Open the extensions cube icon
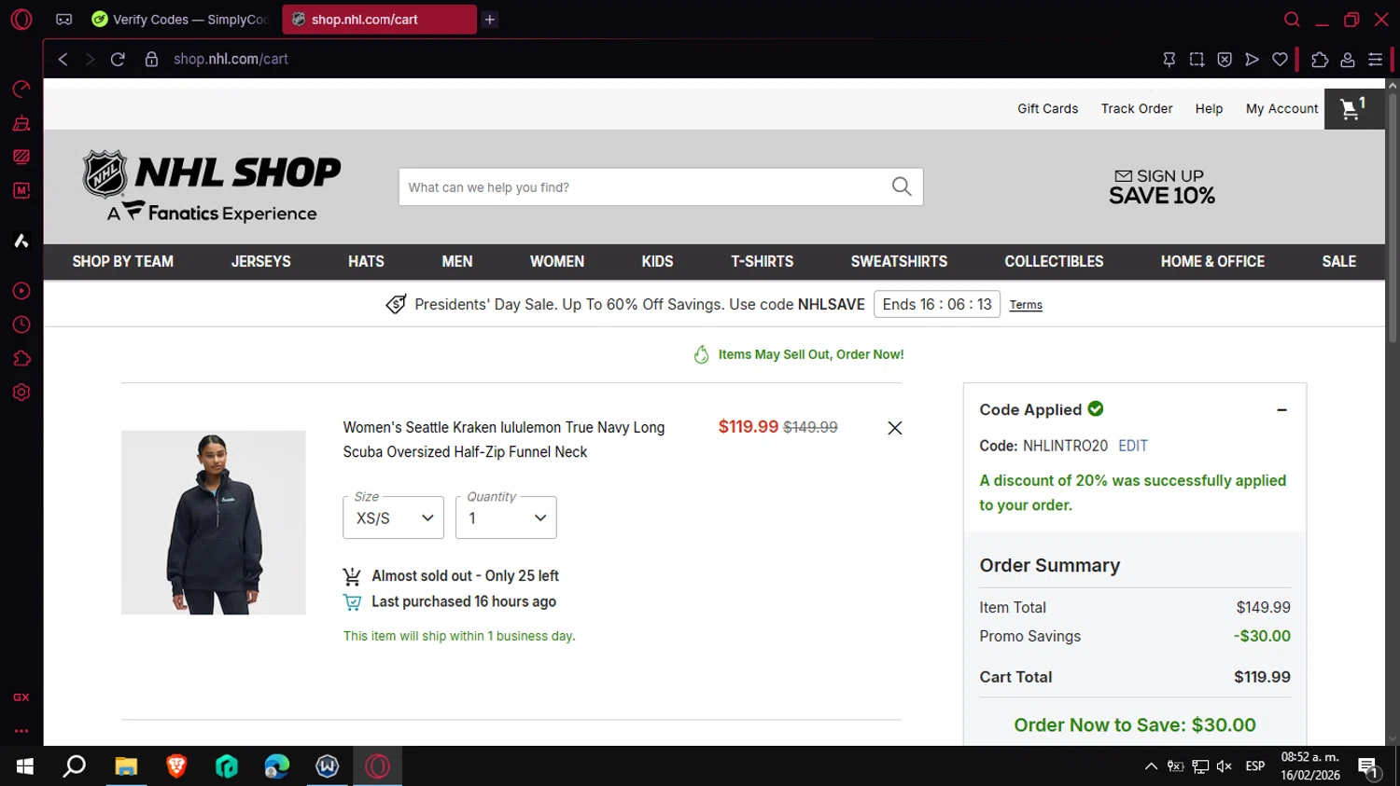Viewport: 1400px width, 786px height. point(1320,60)
